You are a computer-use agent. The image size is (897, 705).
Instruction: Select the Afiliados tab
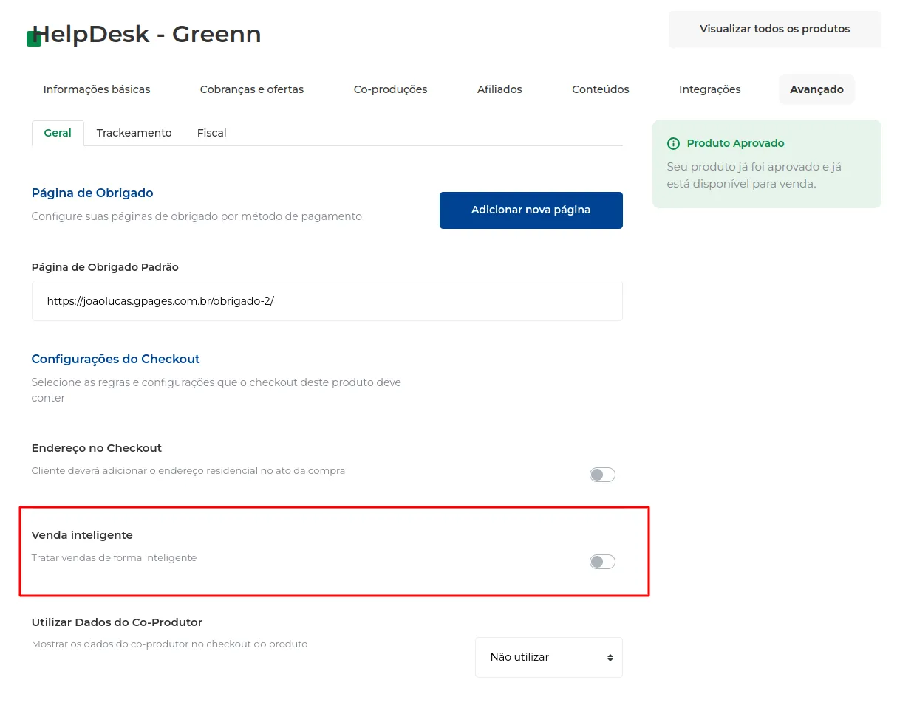click(499, 89)
